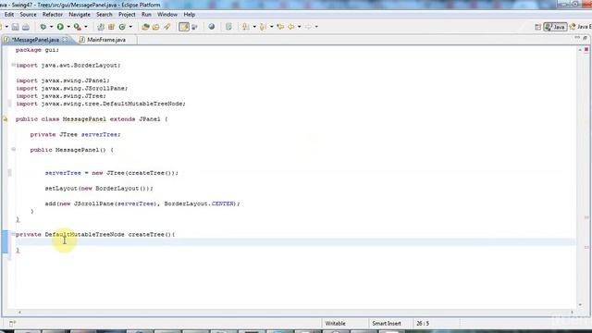Open the Refactor menu
This screenshot has height=333, width=592.
coord(53,15)
